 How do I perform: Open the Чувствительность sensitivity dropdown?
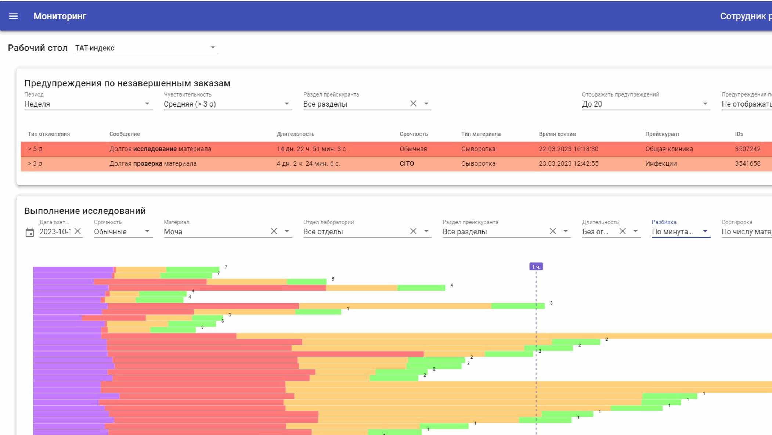tap(228, 104)
